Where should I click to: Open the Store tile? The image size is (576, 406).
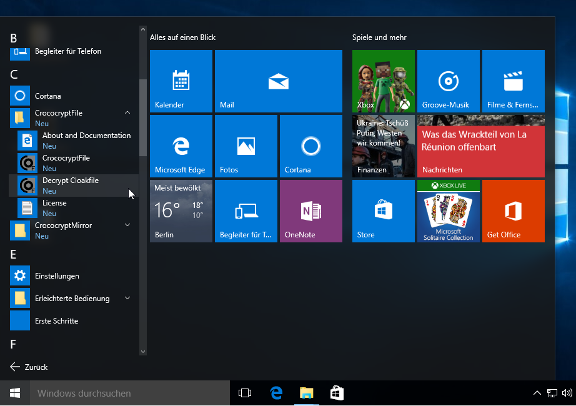point(384,211)
